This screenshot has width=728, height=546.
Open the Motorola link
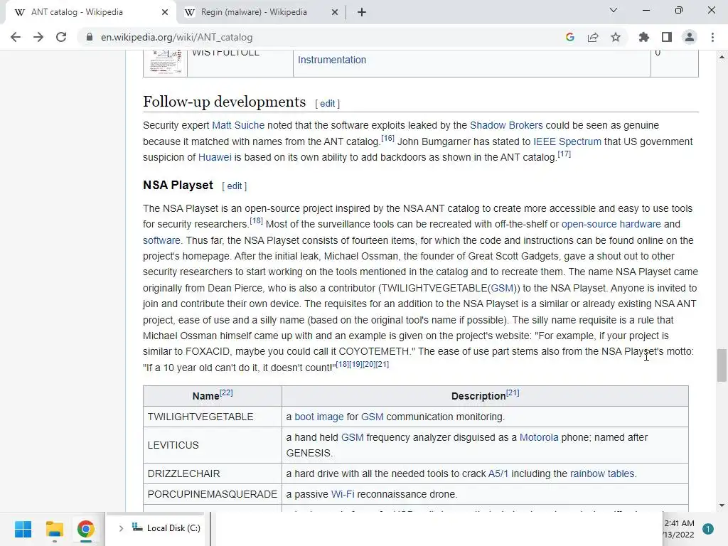[x=539, y=437]
